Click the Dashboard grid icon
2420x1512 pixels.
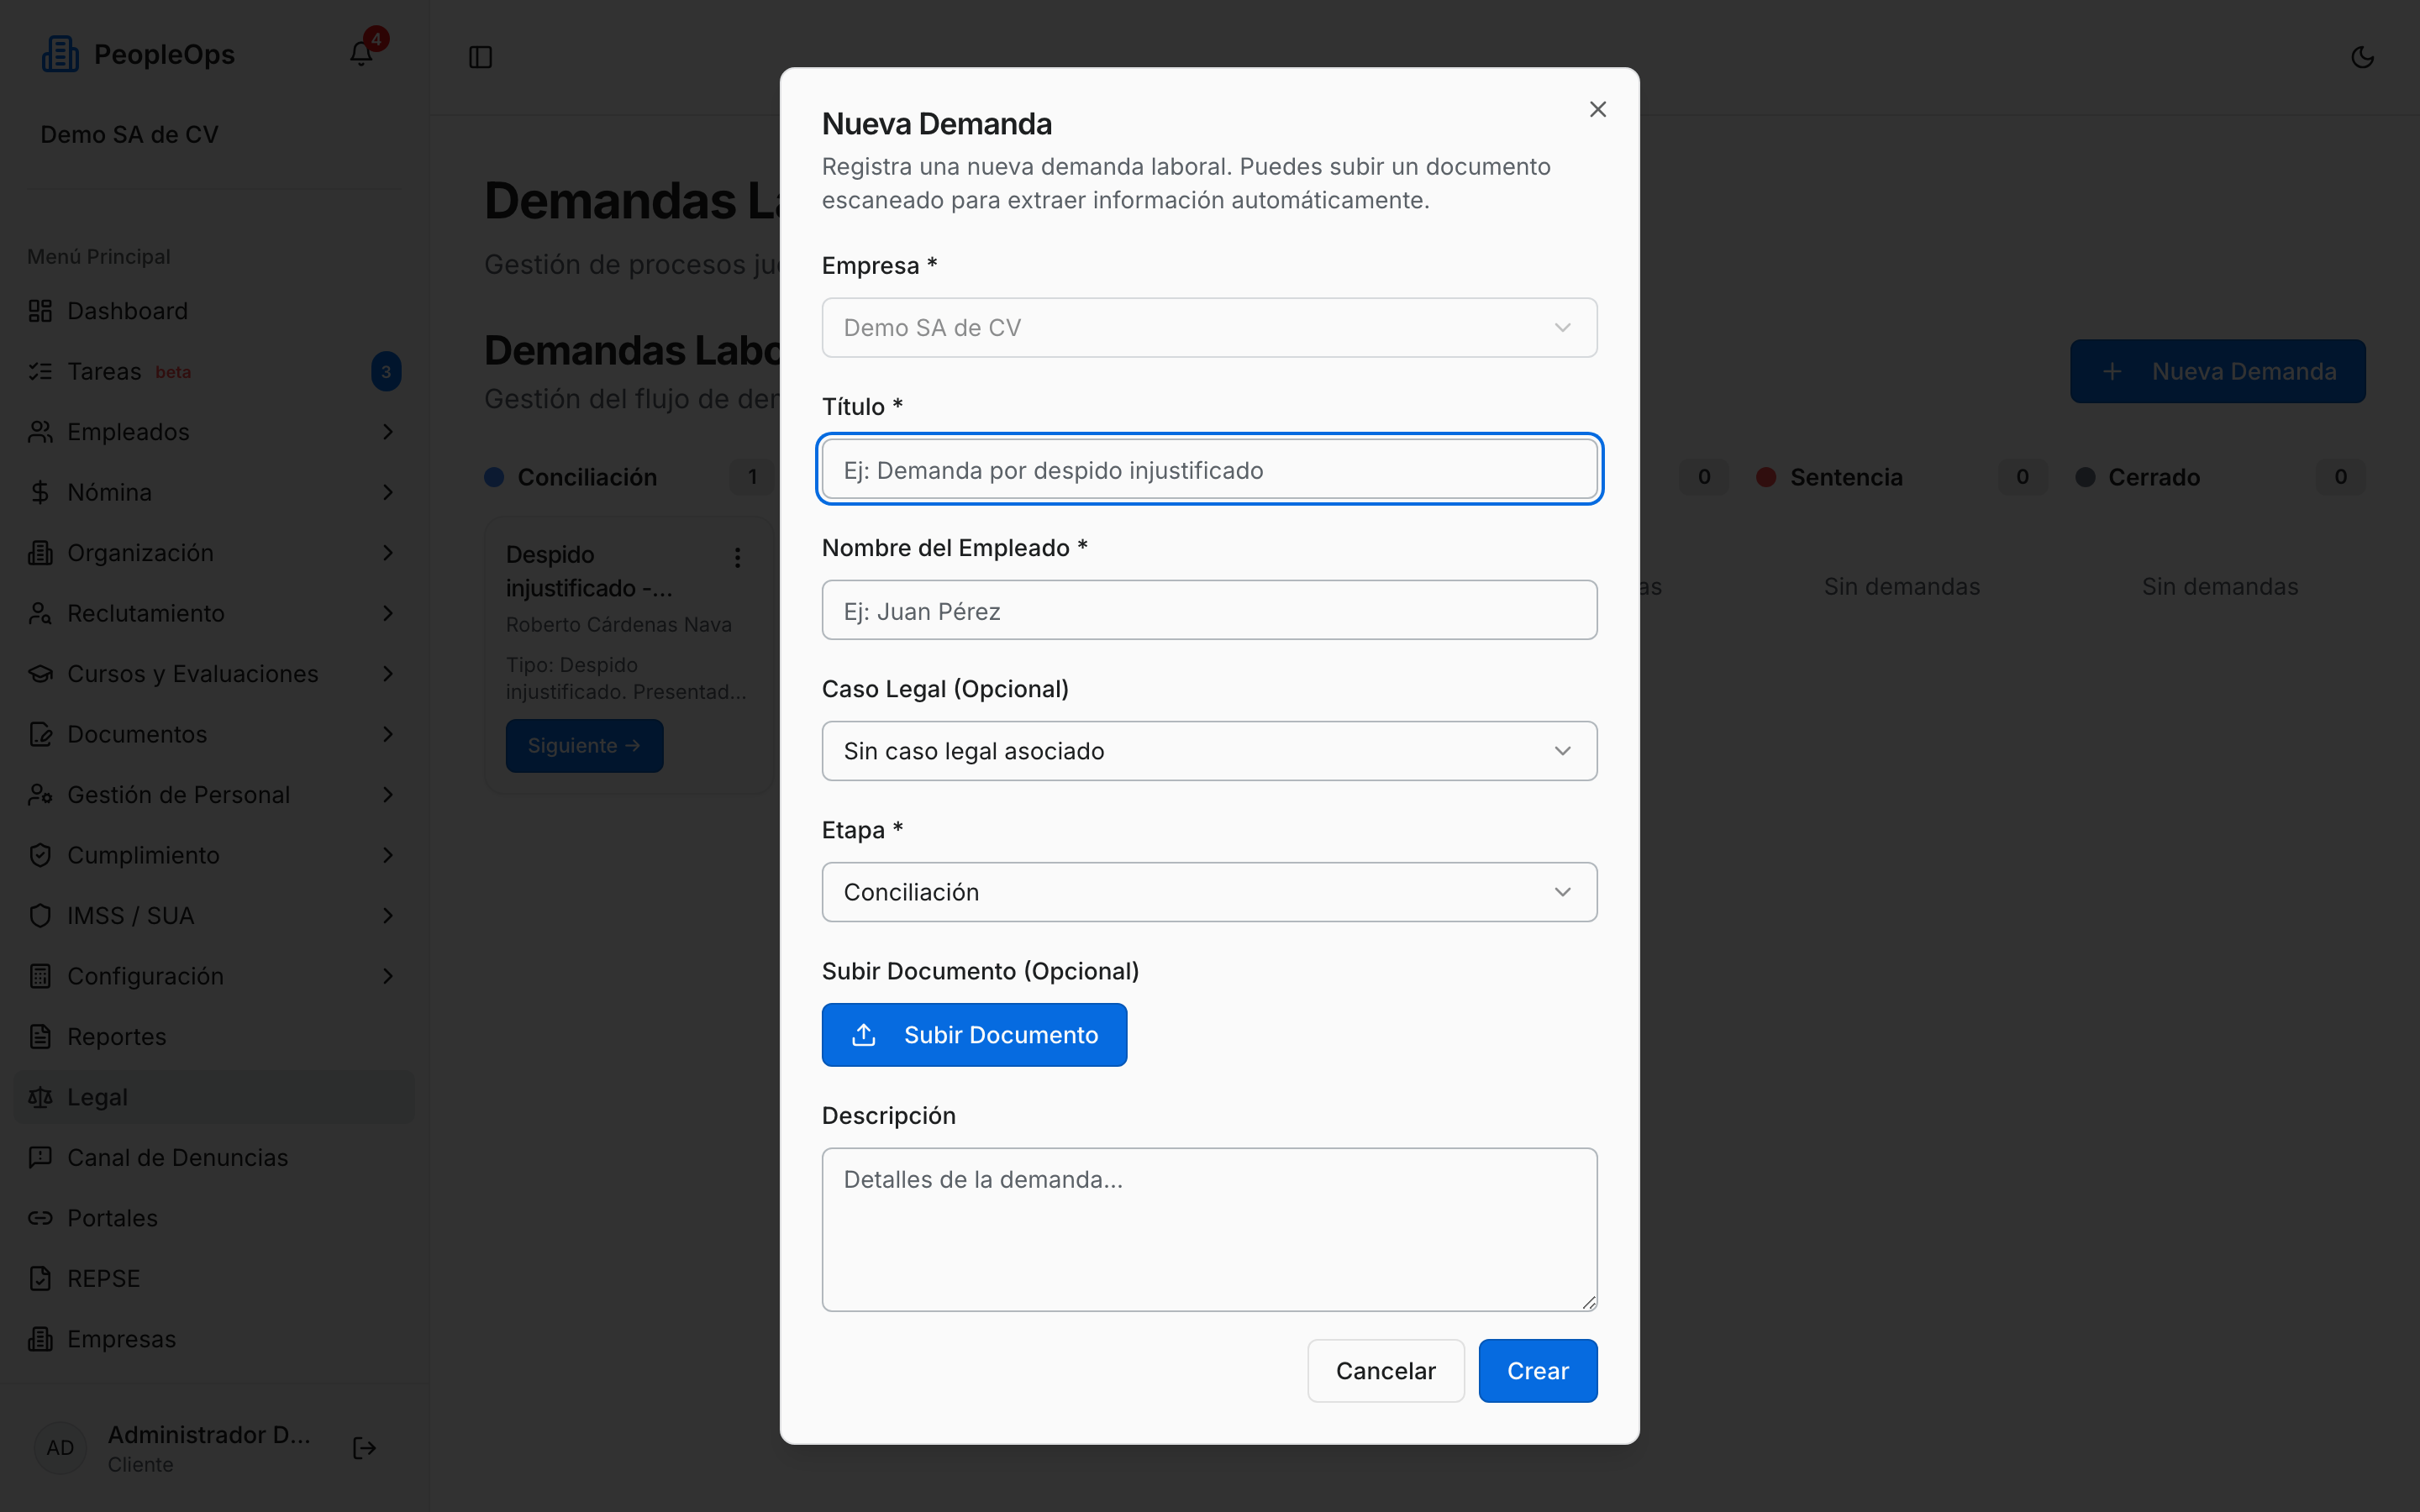(x=40, y=311)
